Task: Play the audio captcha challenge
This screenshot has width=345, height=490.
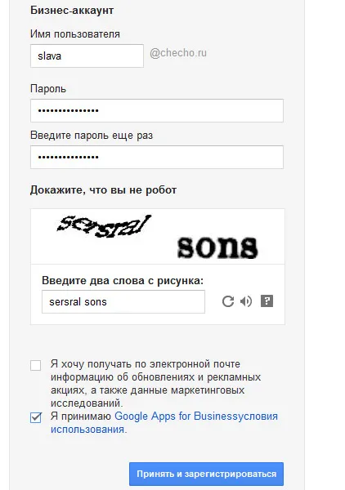Action: coord(246,301)
